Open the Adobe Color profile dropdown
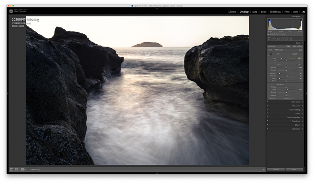The height and width of the screenshot is (183, 314). pyautogui.click(x=279, y=50)
